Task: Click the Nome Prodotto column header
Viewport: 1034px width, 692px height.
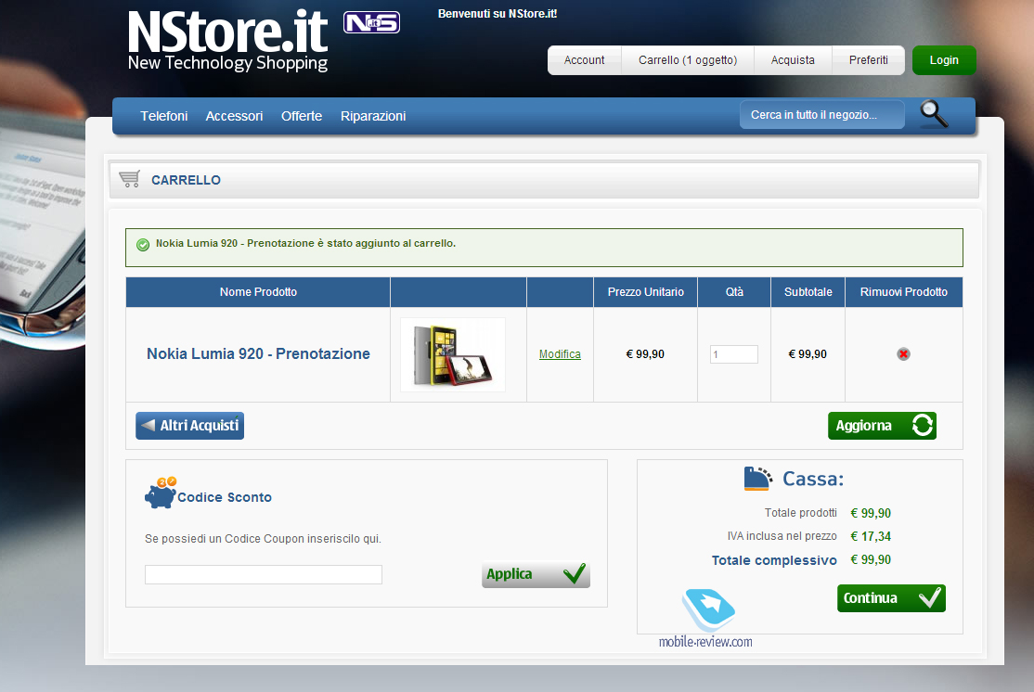Action: pos(258,292)
